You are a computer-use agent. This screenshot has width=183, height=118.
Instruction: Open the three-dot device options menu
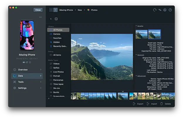tap(40, 17)
